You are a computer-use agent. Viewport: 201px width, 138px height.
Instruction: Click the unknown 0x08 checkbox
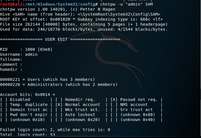114,115
